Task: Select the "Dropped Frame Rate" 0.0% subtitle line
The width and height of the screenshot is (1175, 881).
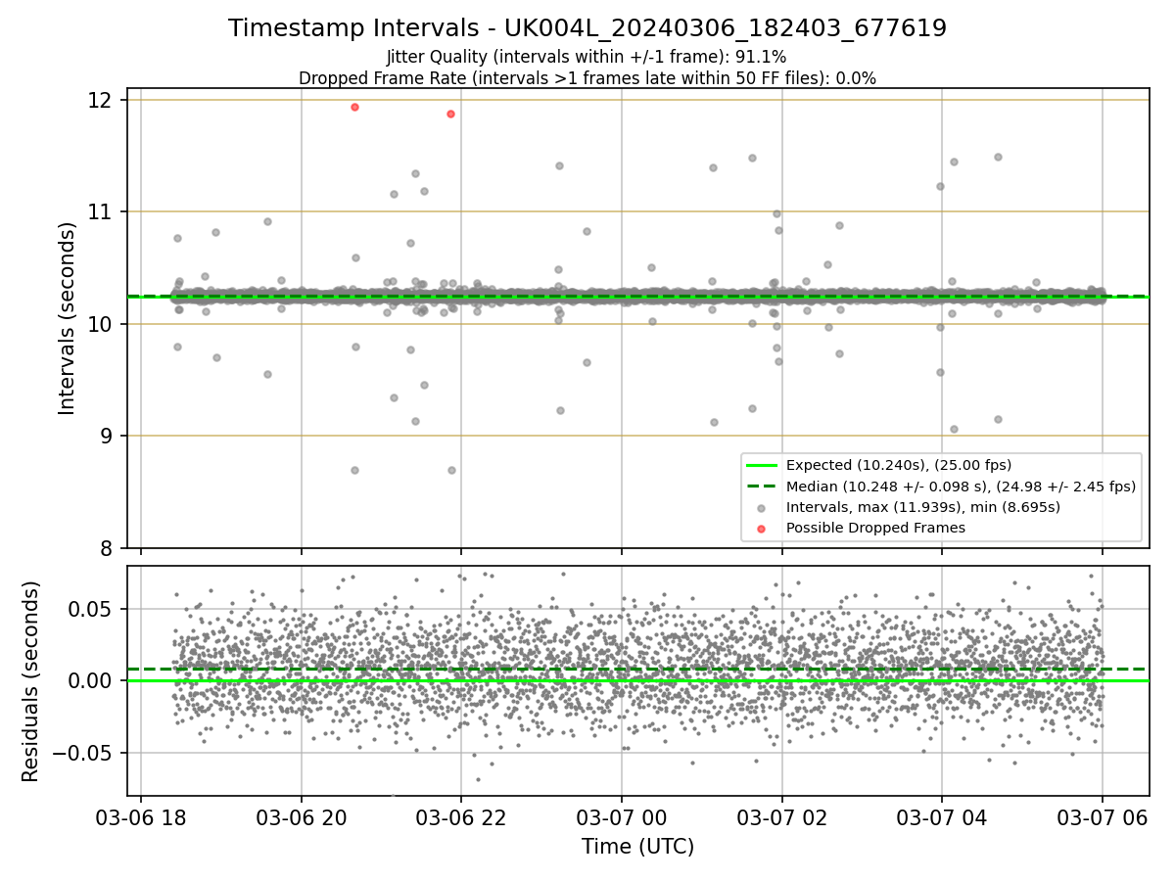Action: coord(587,78)
